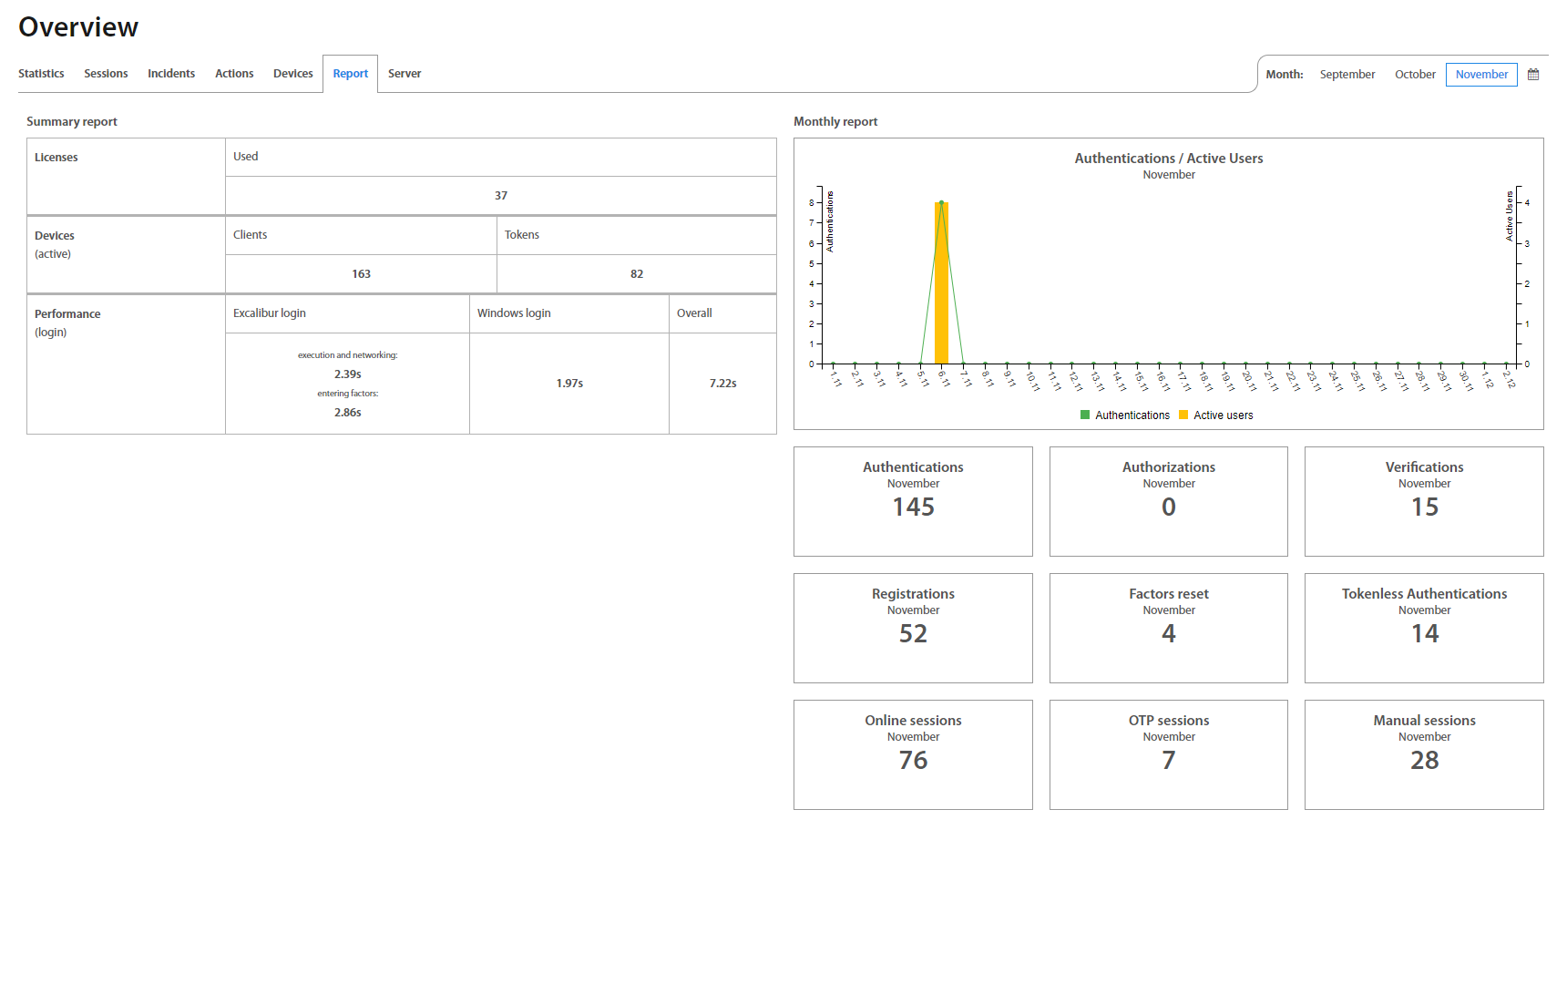Select September as report month
This screenshot has width=1567, height=984.
pos(1347,75)
